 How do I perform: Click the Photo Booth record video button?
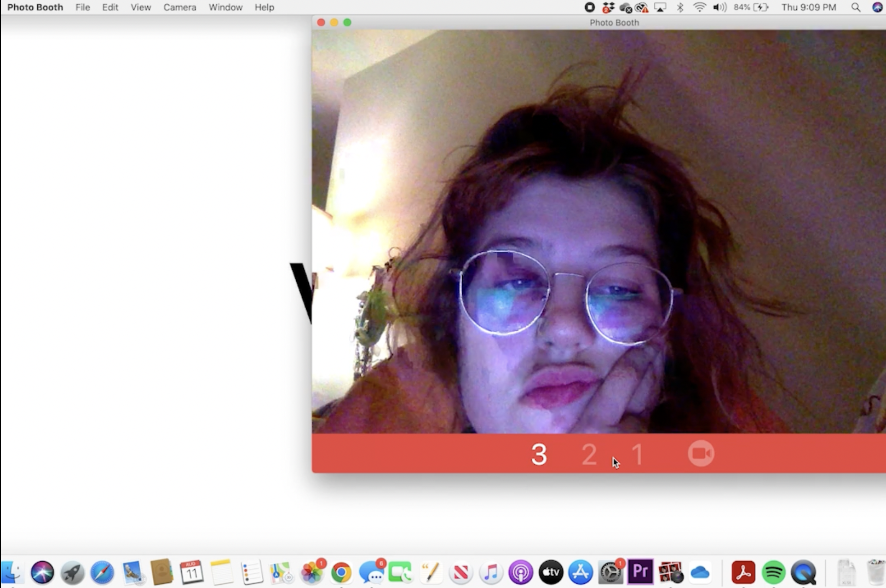point(701,453)
